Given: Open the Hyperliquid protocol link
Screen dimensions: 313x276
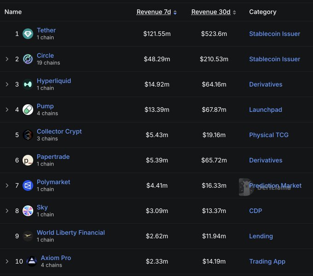Looking at the screenshot, I should (x=54, y=81).
